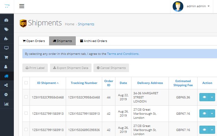Image resolution: width=217 pixels, height=136 pixels.
Task: Go to Home breadcrumb link
Action: 70,24
